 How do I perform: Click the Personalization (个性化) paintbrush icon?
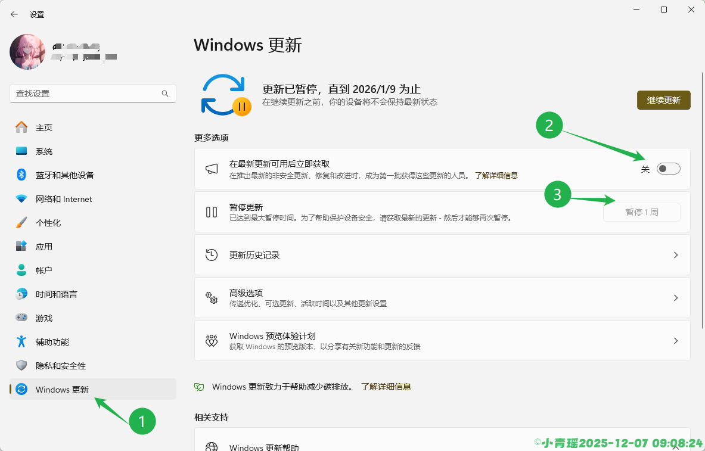(x=21, y=223)
